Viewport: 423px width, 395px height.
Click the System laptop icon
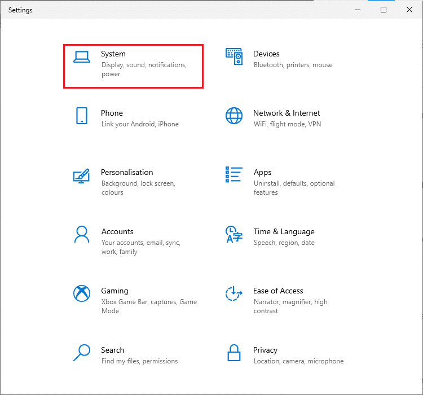tap(82, 57)
